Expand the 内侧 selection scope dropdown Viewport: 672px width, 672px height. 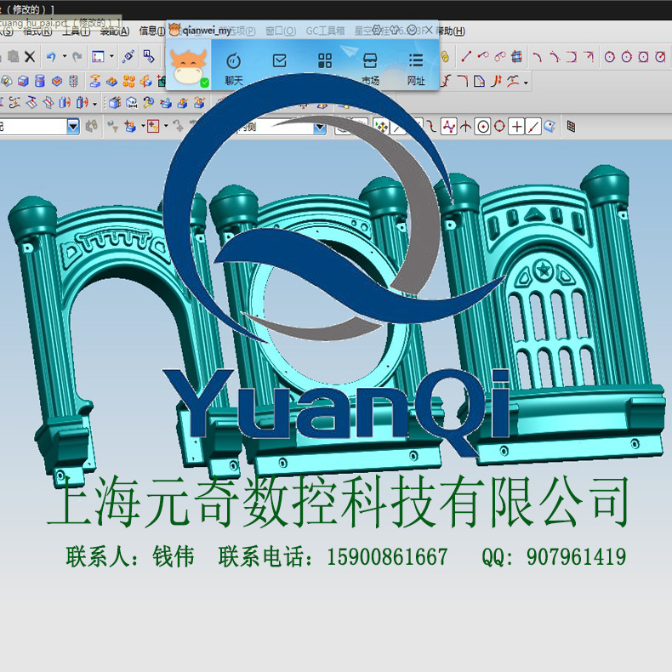(x=319, y=127)
